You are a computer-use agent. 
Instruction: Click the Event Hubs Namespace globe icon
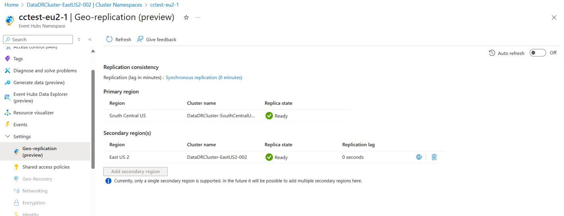pos(9,20)
